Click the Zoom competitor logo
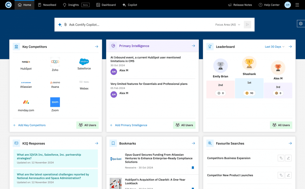The height and width of the screenshot is (189, 305). pyautogui.click(x=55, y=102)
